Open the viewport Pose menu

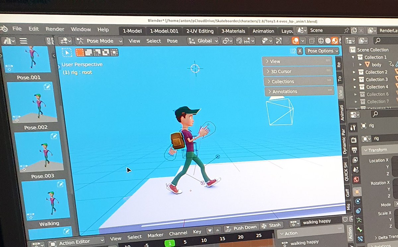pos(172,41)
